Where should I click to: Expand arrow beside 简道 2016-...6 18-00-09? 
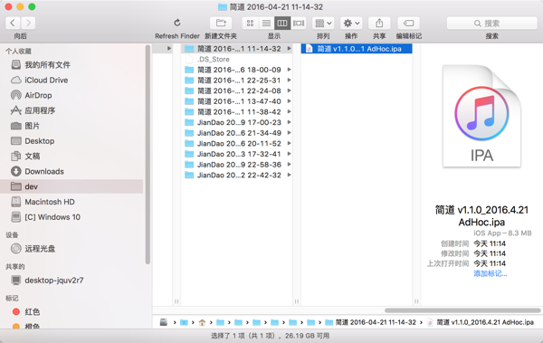pos(289,70)
